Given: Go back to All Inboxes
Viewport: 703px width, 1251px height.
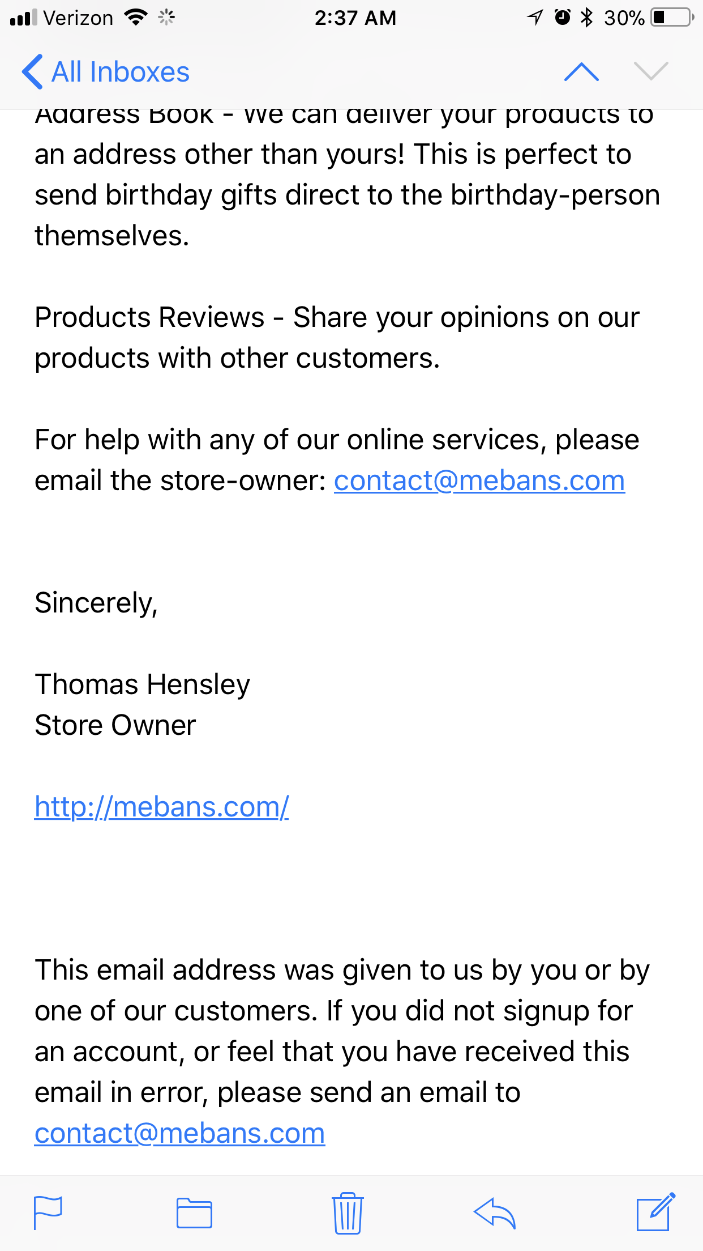Looking at the screenshot, I should click(x=106, y=72).
